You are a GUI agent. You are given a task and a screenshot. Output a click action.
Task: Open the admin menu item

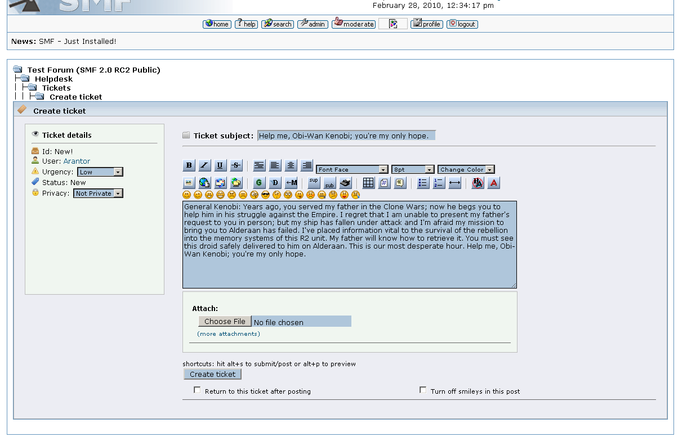(313, 24)
